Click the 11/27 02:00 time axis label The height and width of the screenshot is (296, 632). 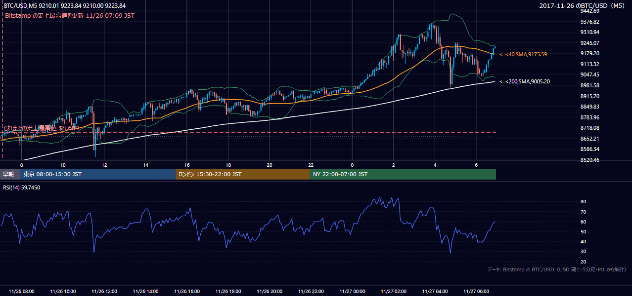coord(394,292)
